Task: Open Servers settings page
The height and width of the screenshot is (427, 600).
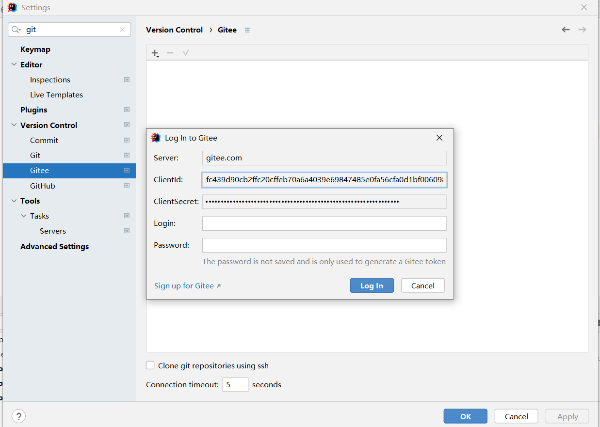Action: 53,231
